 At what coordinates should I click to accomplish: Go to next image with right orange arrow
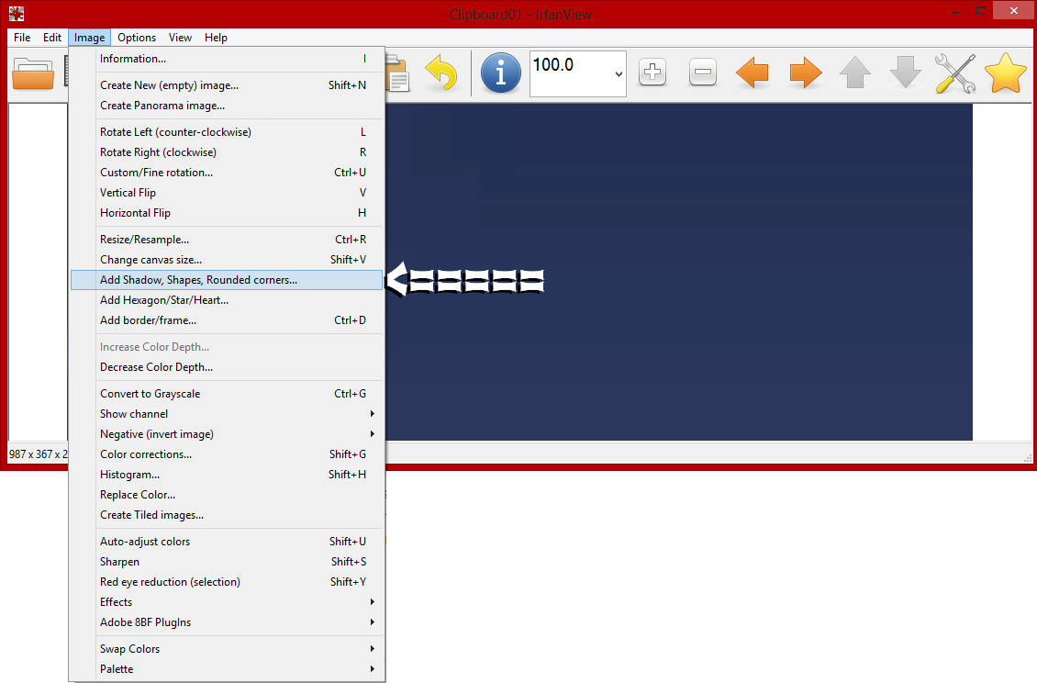pyautogui.click(x=805, y=73)
